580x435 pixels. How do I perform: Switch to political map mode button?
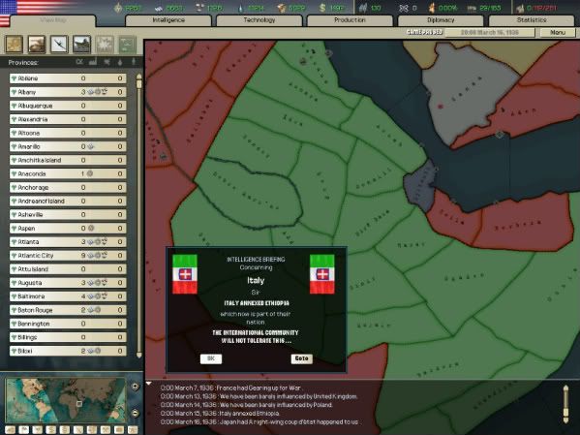pos(23,430)
